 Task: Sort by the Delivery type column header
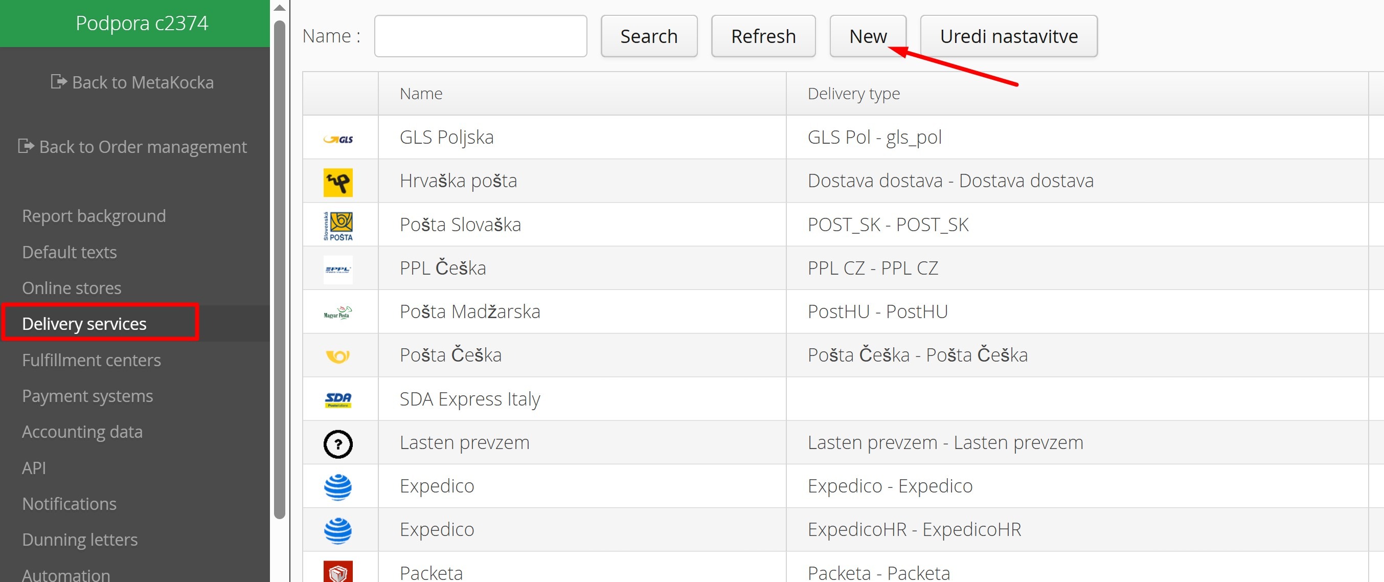click(x=853, y=94)
